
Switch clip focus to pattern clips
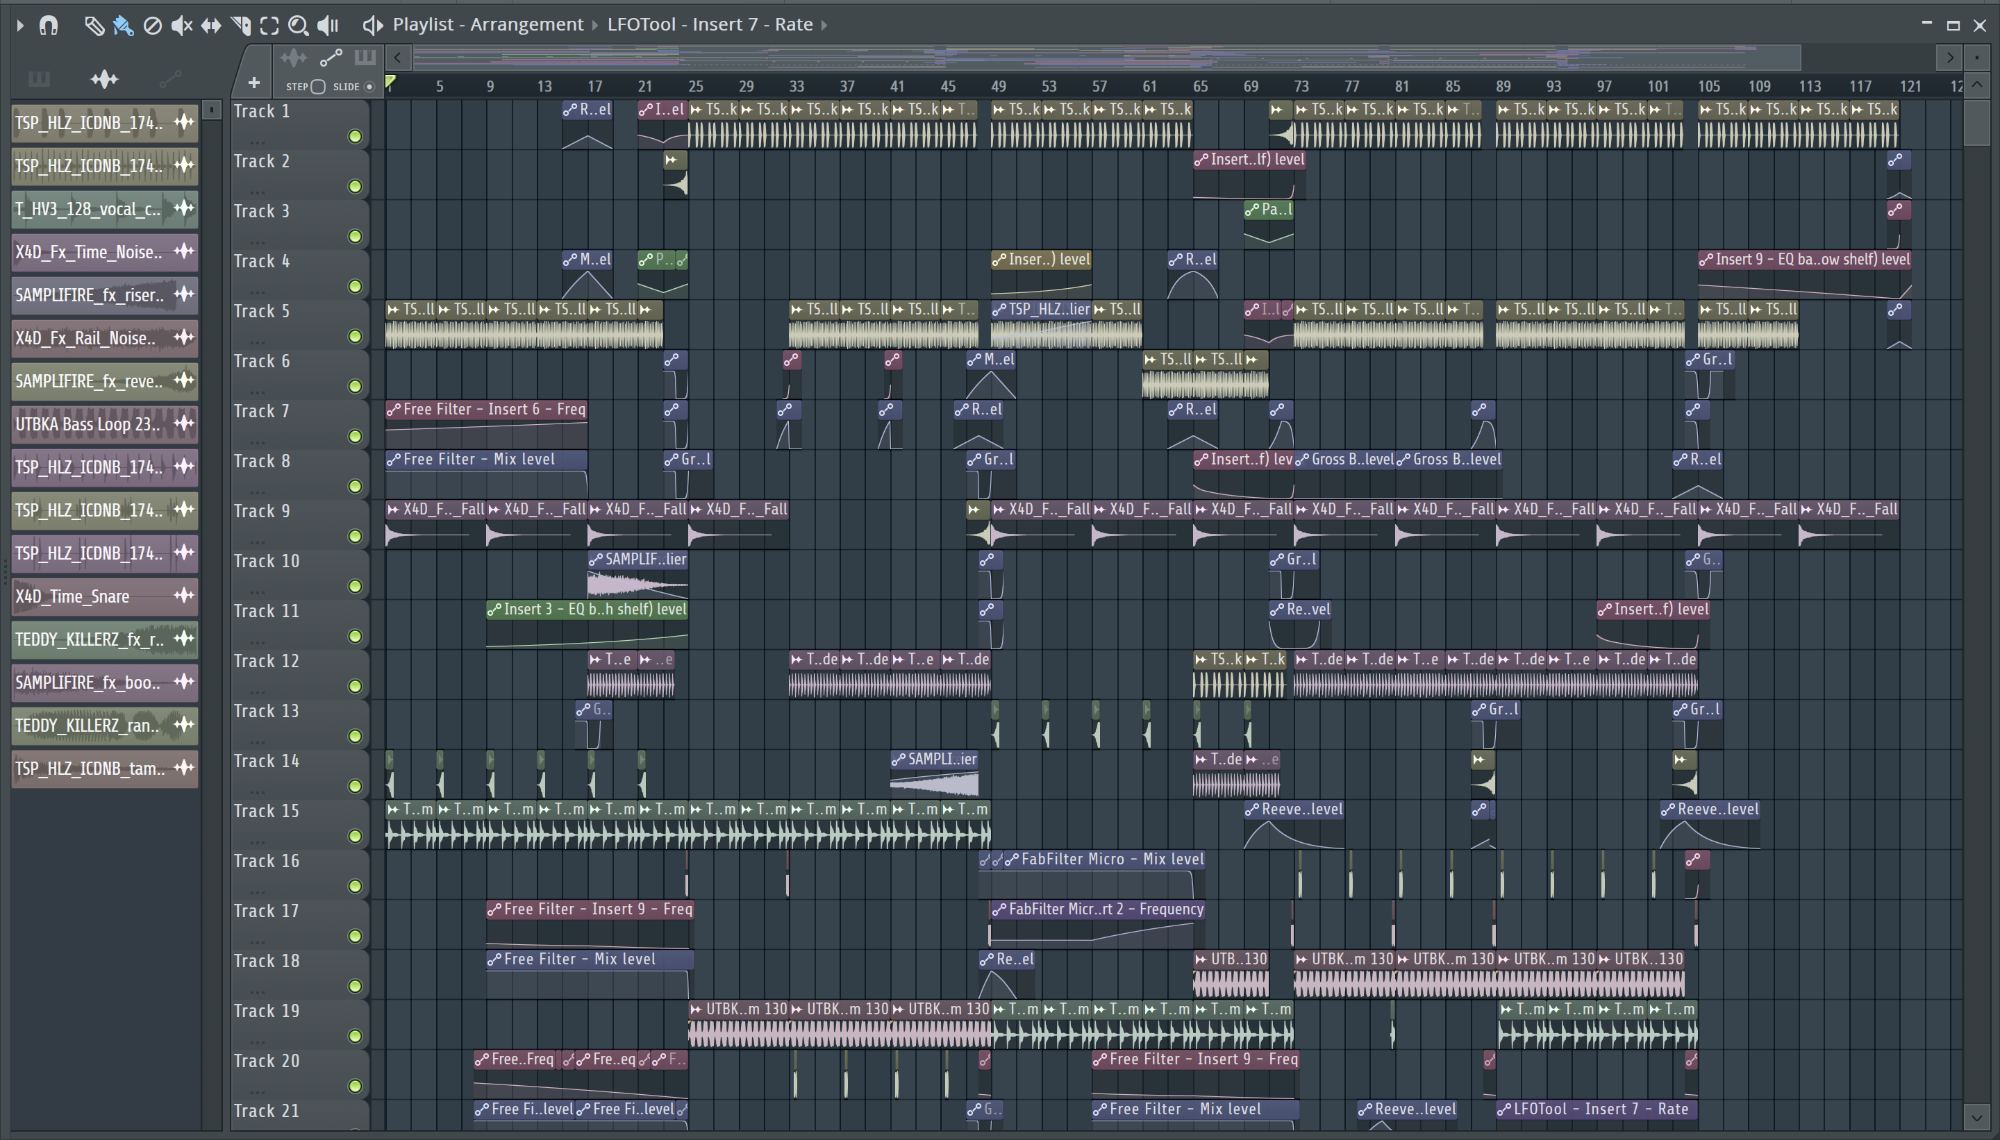[365, 57]
